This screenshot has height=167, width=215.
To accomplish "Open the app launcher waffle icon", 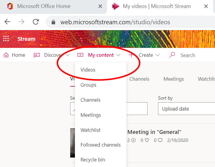I will click(x=6, y=39).
